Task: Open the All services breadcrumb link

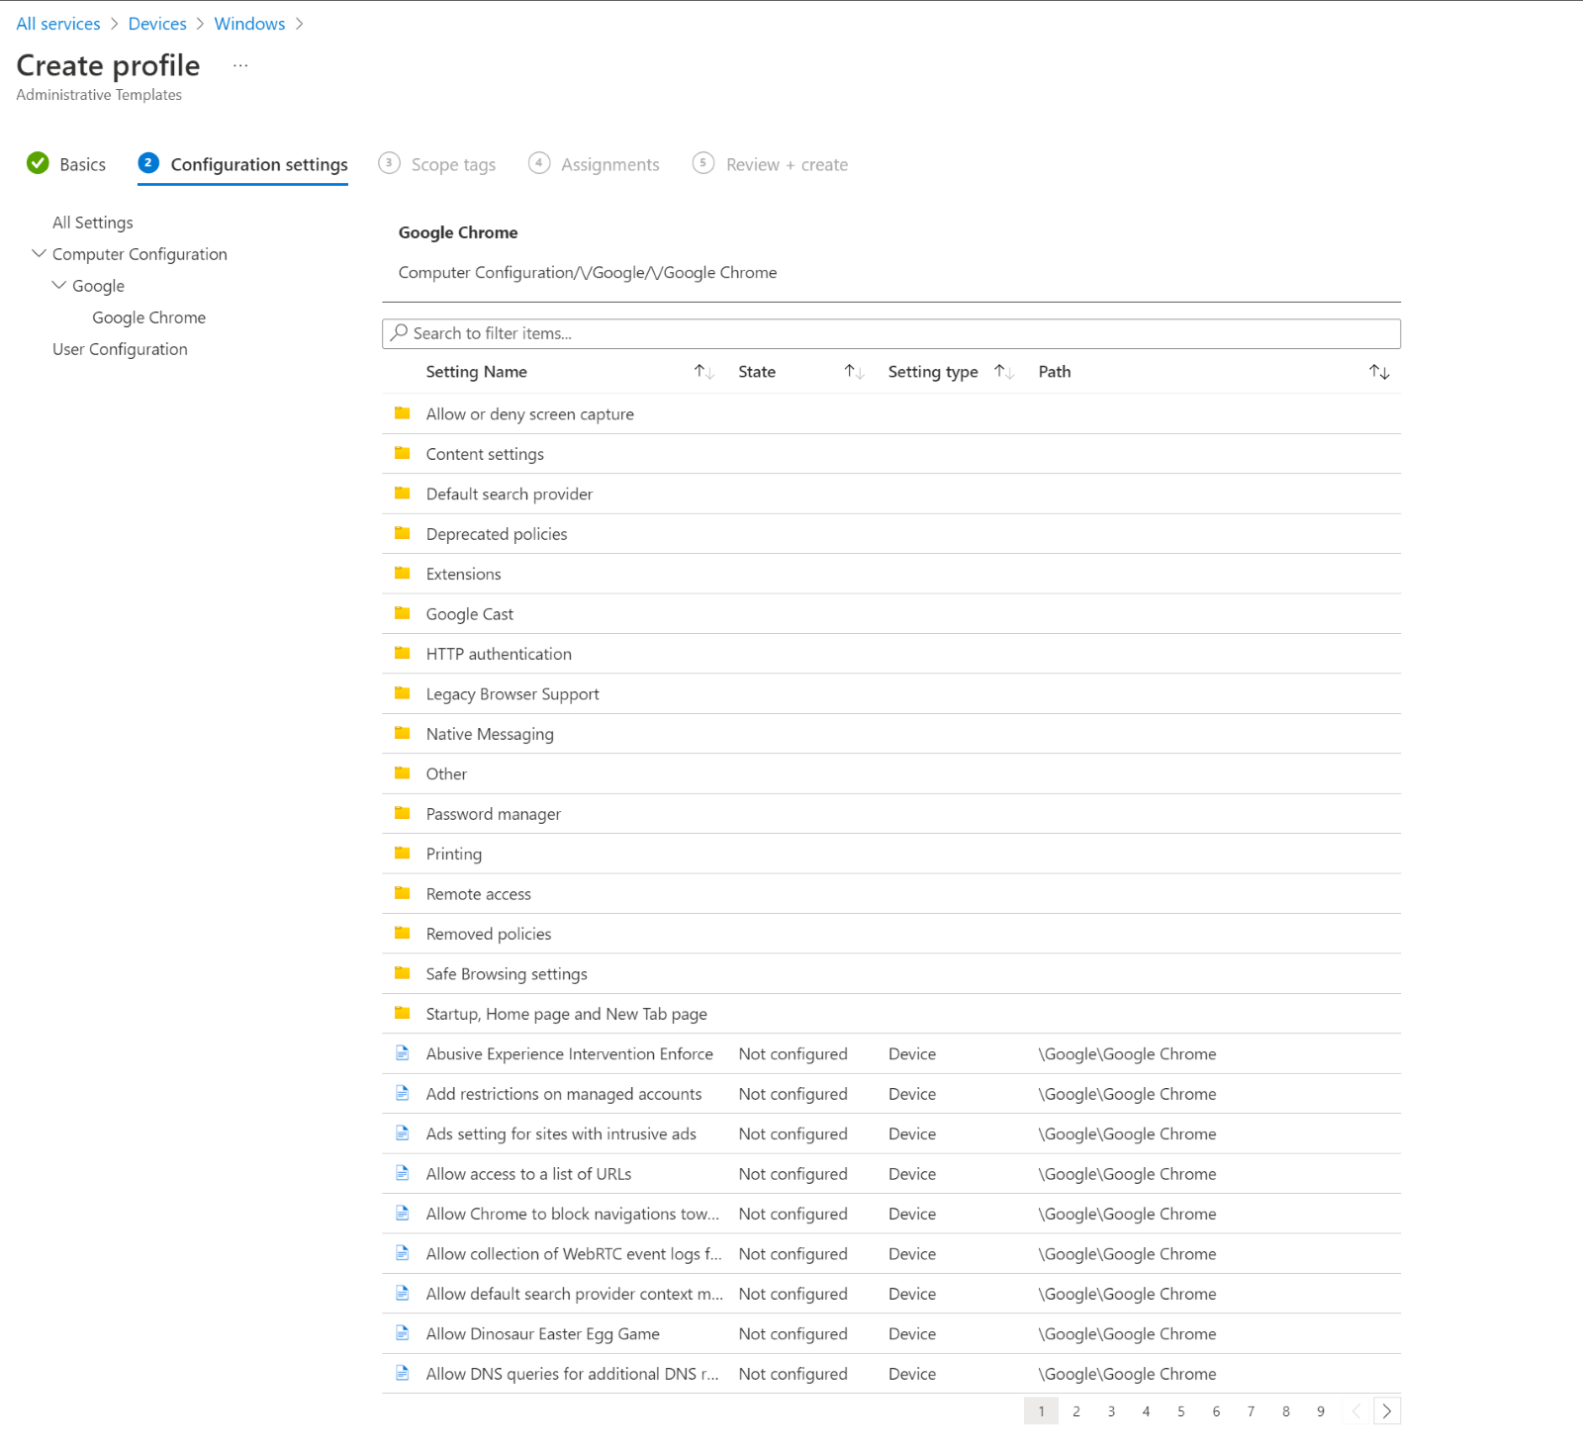Action: 58,24
